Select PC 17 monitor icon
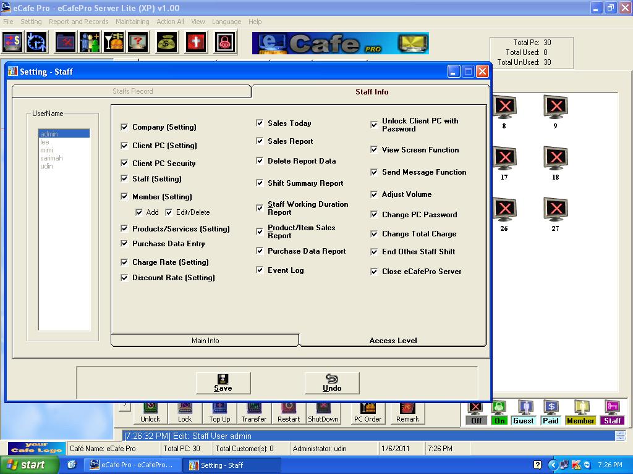The height and width of the screenshot is (474, 633). pyautogui.click(x=504, y=159)
